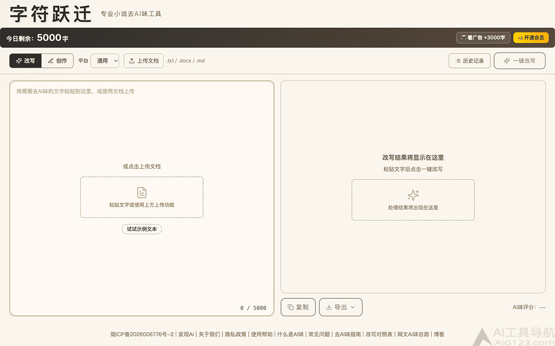Open 常见问题 footer link
555x346 pixels.
pos(319,334)
